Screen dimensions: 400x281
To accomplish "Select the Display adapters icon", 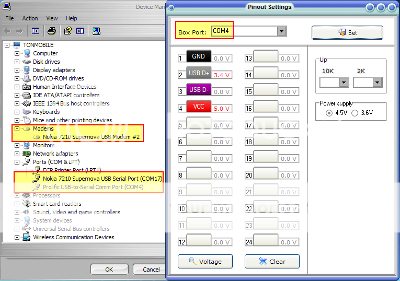I will pos(27,70).
